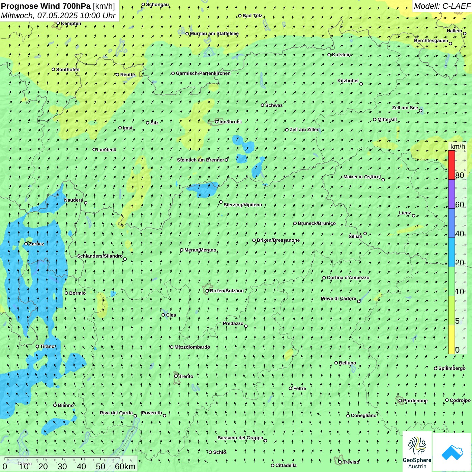
Task: Click the Zell am See label
Action: [x=405, y=108]
